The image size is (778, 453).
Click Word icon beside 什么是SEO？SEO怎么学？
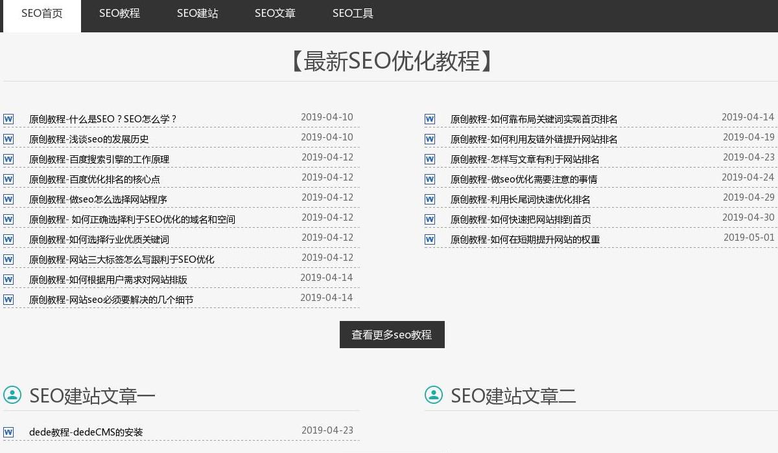pyautogui.click(x=8, y=119)
